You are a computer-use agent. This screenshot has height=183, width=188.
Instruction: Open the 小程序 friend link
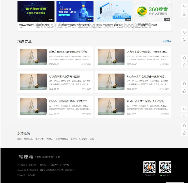[73, 139]
